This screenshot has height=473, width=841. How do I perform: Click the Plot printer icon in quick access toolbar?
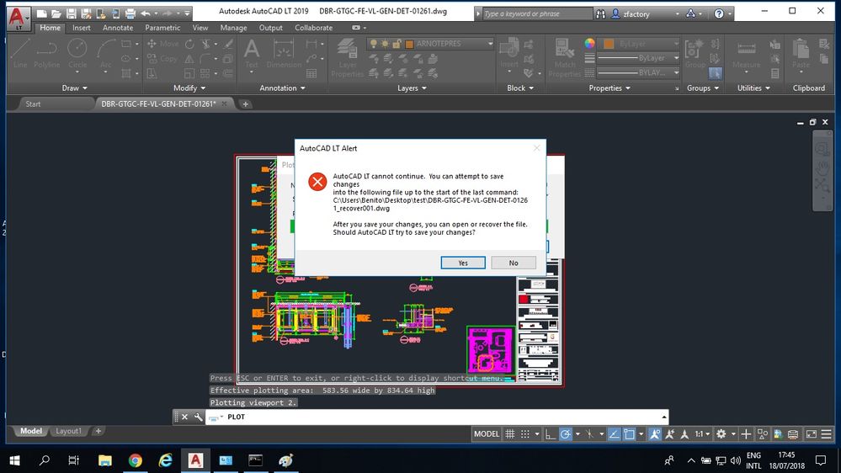[130, 13]
